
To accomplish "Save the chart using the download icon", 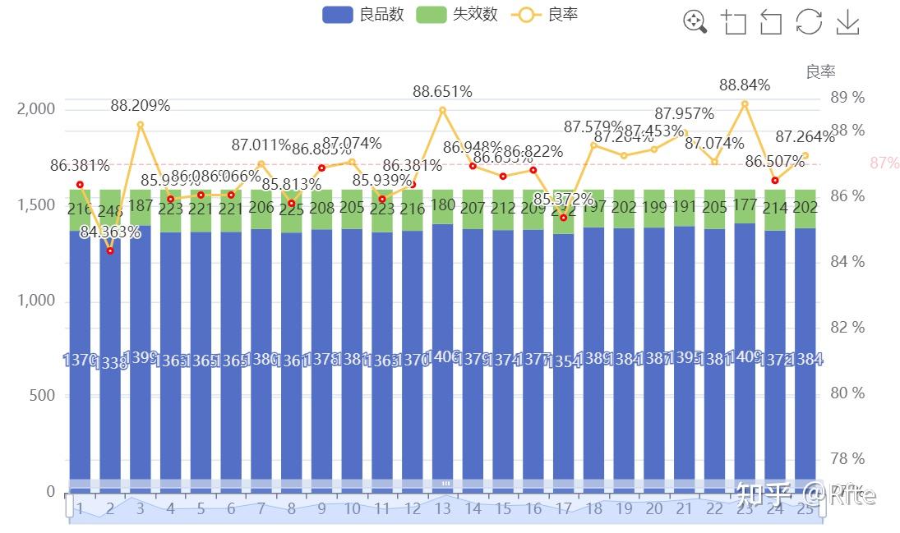I will point(847,23).
